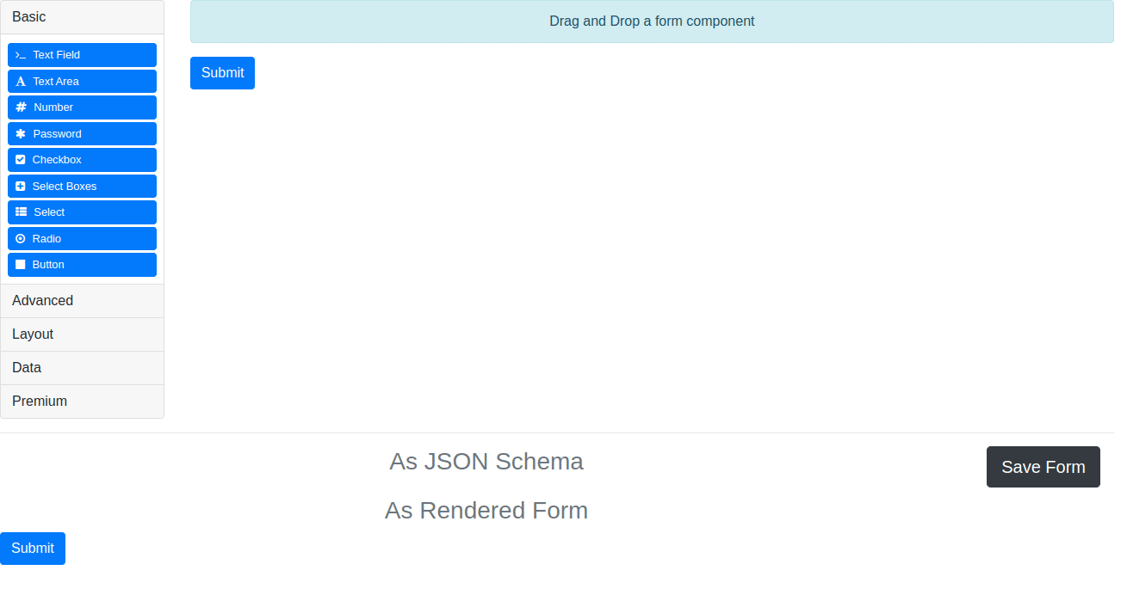Click the asterisk icon on the Password component

(20, 133)
